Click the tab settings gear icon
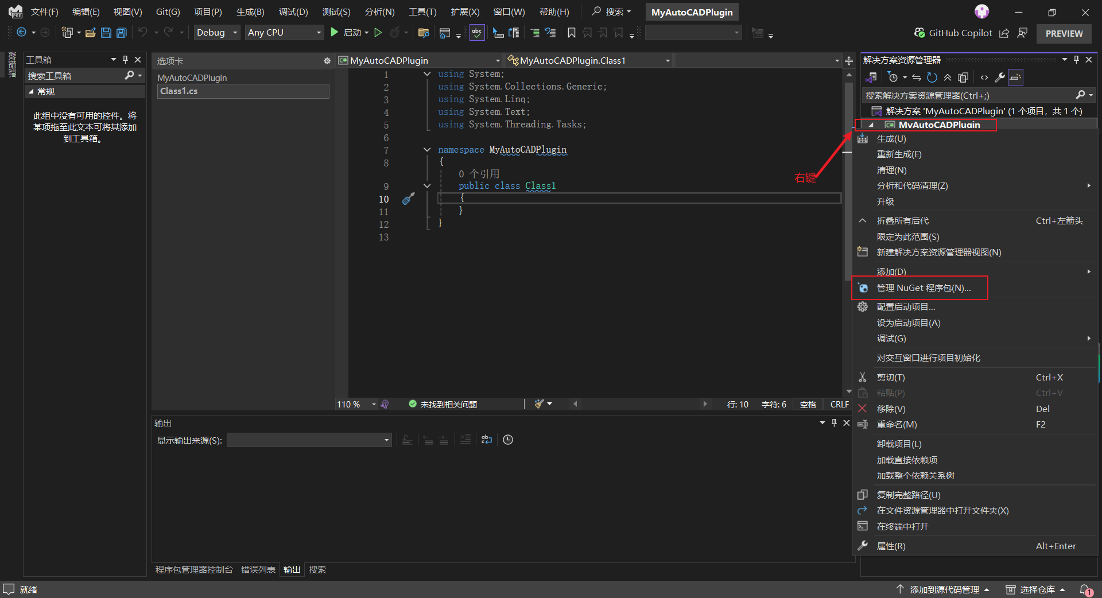The height and width of the screenshot is (598, 1102). [327, 61]
